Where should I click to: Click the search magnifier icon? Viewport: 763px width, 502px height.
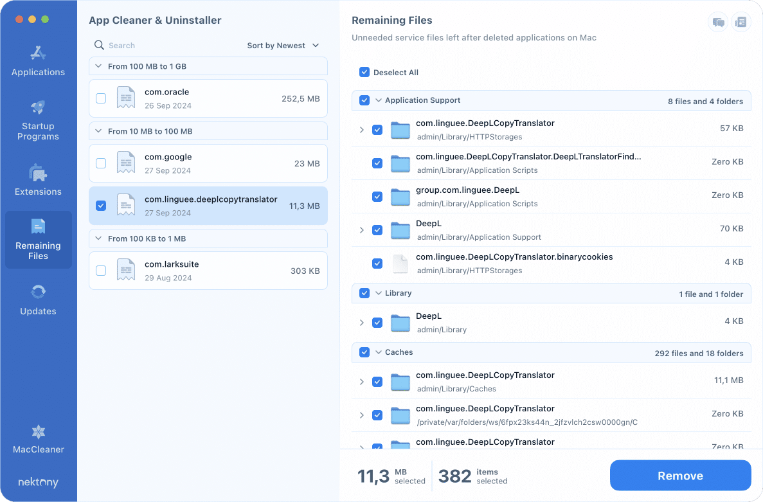[x=99, y=45]
